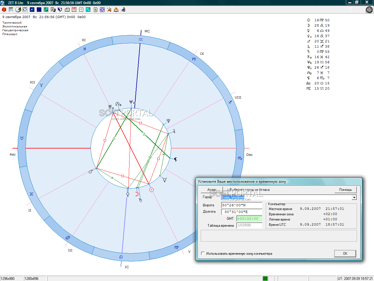Click the Атлас button
Viewport: 374px width, 281px height.
point(212,190)
